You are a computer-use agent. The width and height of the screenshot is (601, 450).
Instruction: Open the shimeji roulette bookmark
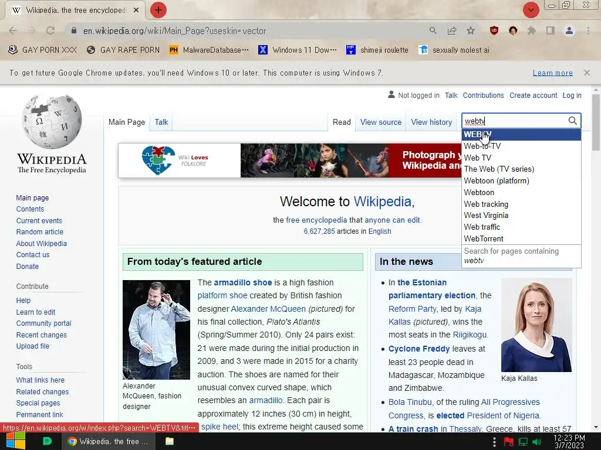point(377,50)
